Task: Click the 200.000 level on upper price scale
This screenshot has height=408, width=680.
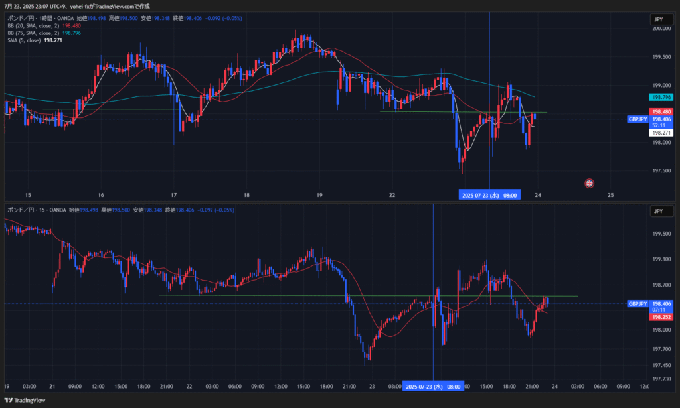Action: [x=661, y=29]
